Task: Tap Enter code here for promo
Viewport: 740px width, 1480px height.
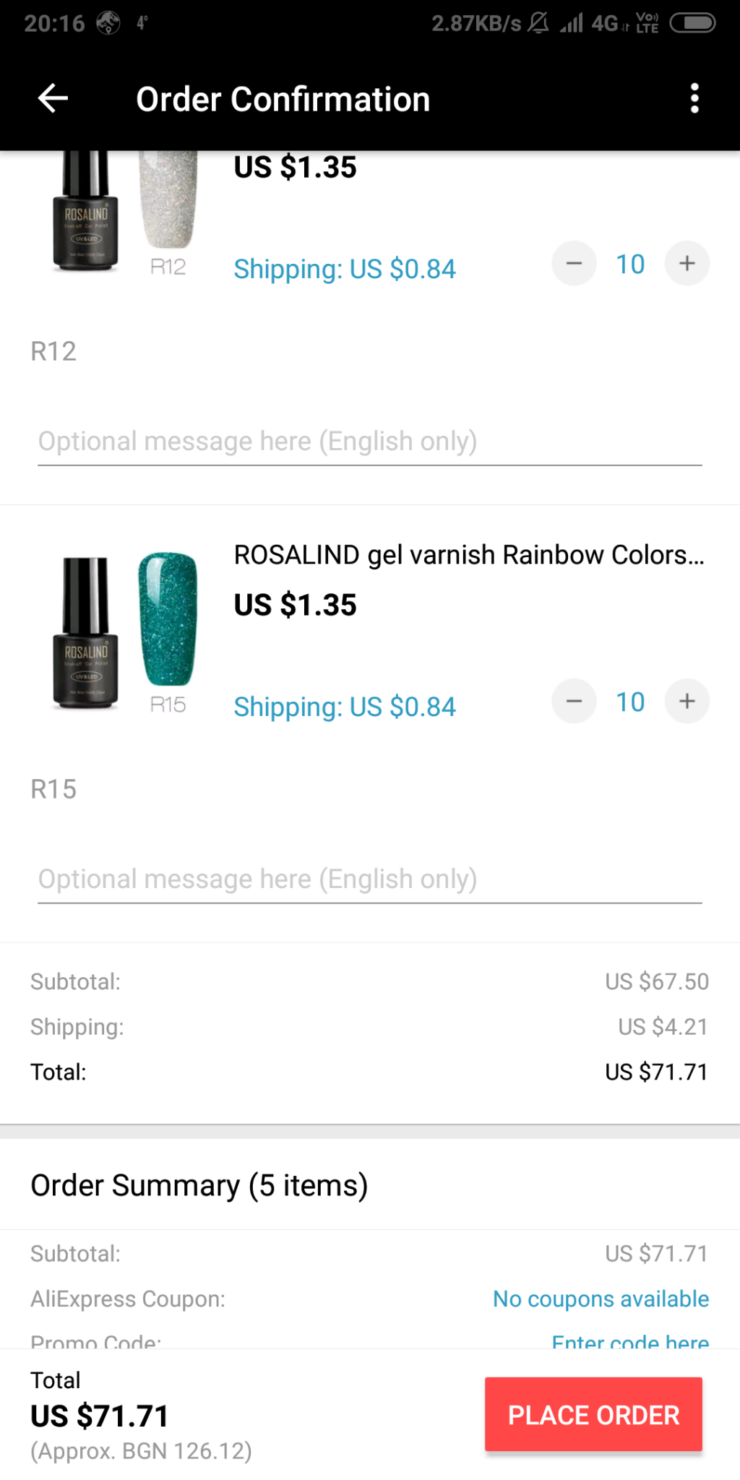Action: click(x=630, y=1341)
